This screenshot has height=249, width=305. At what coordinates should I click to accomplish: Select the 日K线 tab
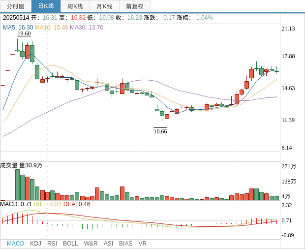point(46,6)
